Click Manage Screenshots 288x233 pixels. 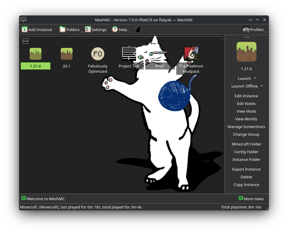246,127
